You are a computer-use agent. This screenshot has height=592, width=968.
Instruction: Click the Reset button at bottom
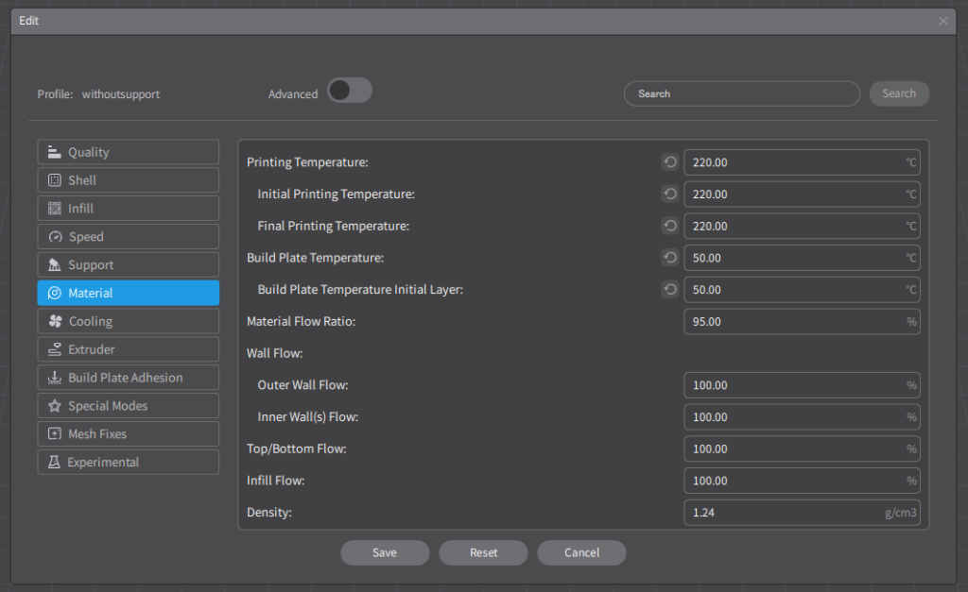[483, 552]
